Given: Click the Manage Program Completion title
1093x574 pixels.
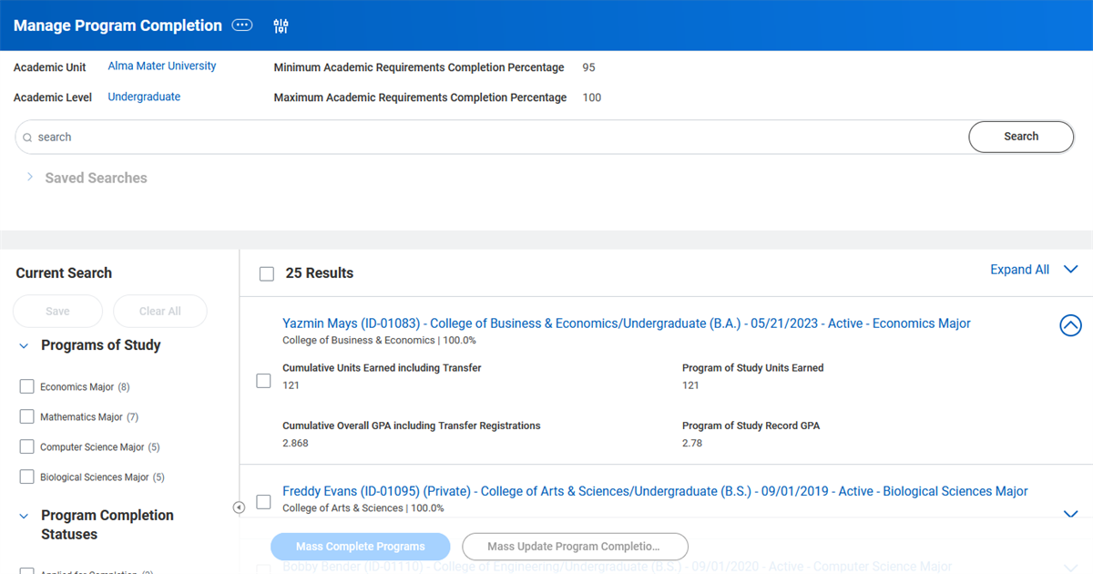Looking at the screenshot, I should coord(117,26).
